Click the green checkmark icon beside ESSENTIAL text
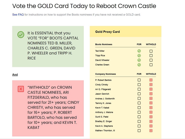 coord(21,35)
